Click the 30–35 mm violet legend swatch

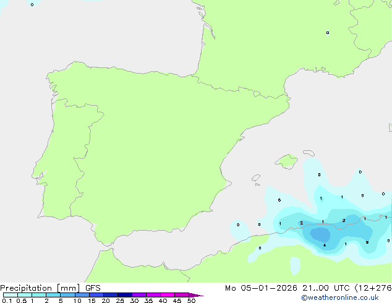(138, 295)
